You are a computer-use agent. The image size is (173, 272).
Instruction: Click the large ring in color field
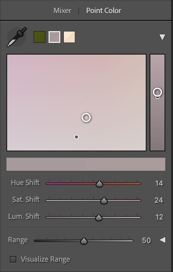pos(86,117)
